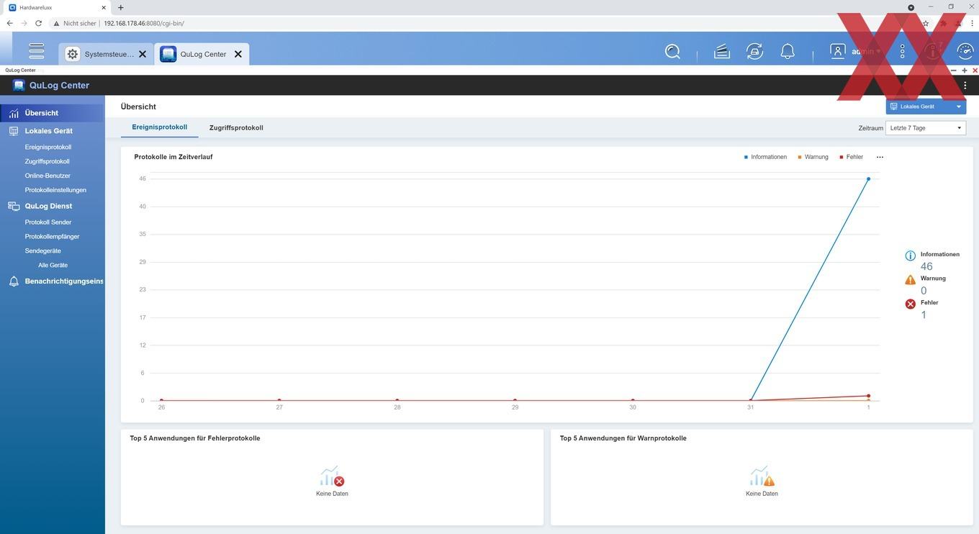Viewport: 979px width, 534px height.
Task: Open Protokollempfänger sidebar entry
Action: [52, 237]
